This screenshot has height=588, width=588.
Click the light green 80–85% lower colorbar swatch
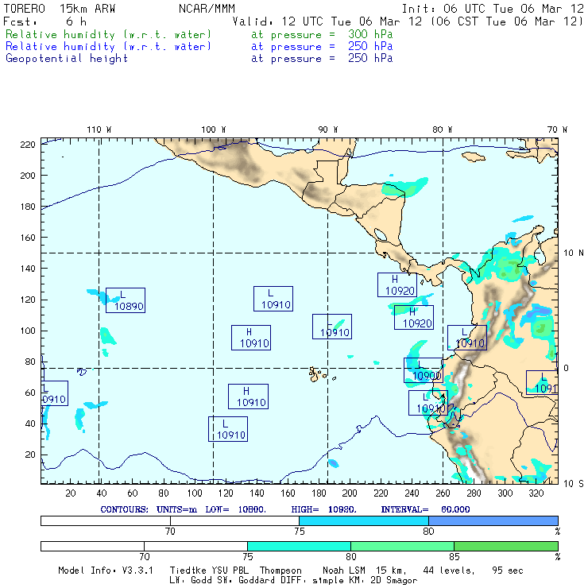pos(402,547)
